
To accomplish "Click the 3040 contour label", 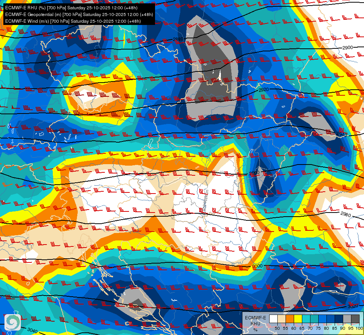I will point(32,330).
